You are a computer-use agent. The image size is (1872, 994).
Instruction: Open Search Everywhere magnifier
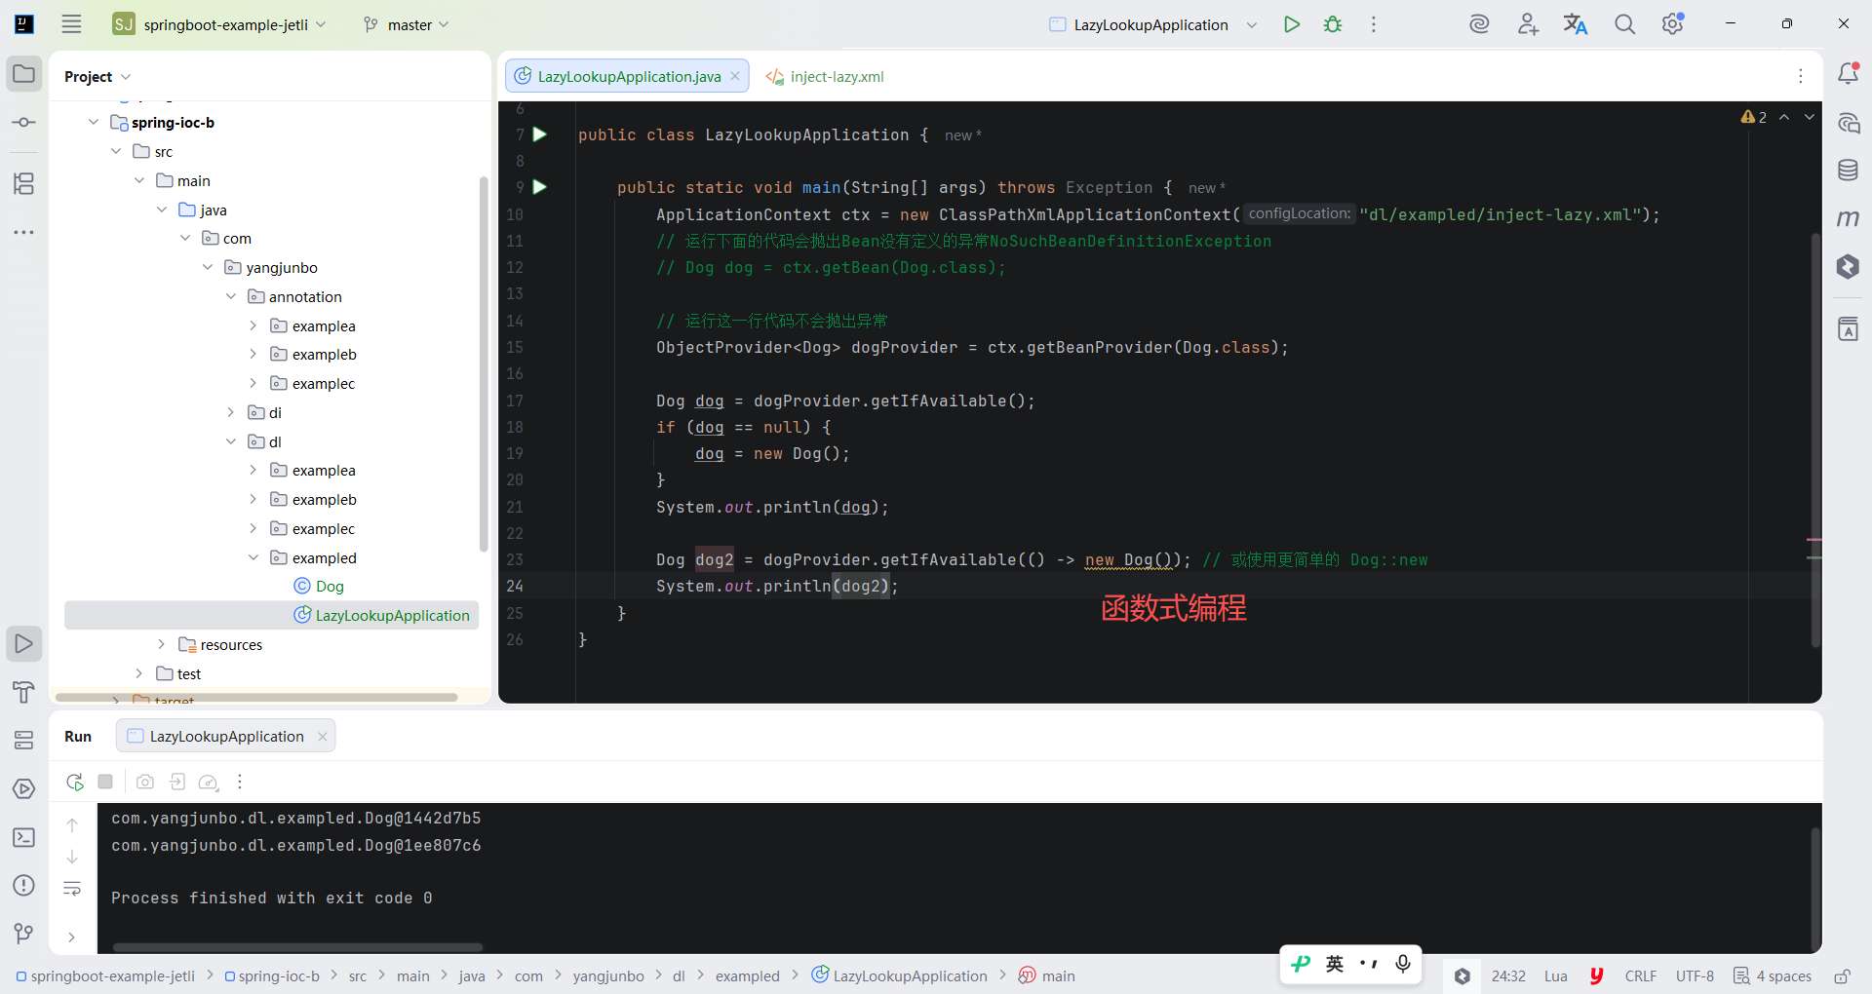[x=1624, y=24]
